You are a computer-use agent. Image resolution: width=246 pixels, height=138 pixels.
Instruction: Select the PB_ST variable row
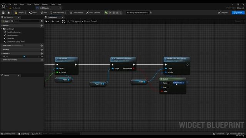coord(22,57)
